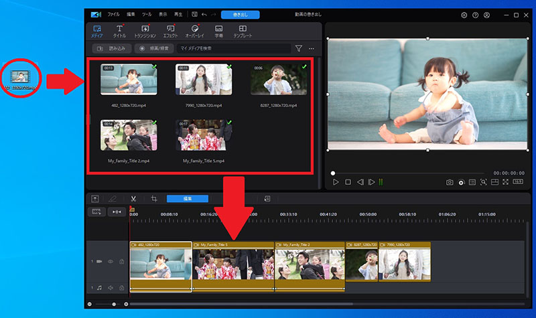This screenshot has height=318, width=536.
Task: Toggle the timeline snap/fit icon
Action: coord(117,212)
